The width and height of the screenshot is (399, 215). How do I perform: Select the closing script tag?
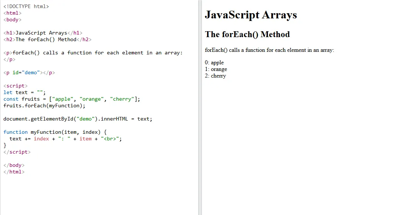click(17, 152)
